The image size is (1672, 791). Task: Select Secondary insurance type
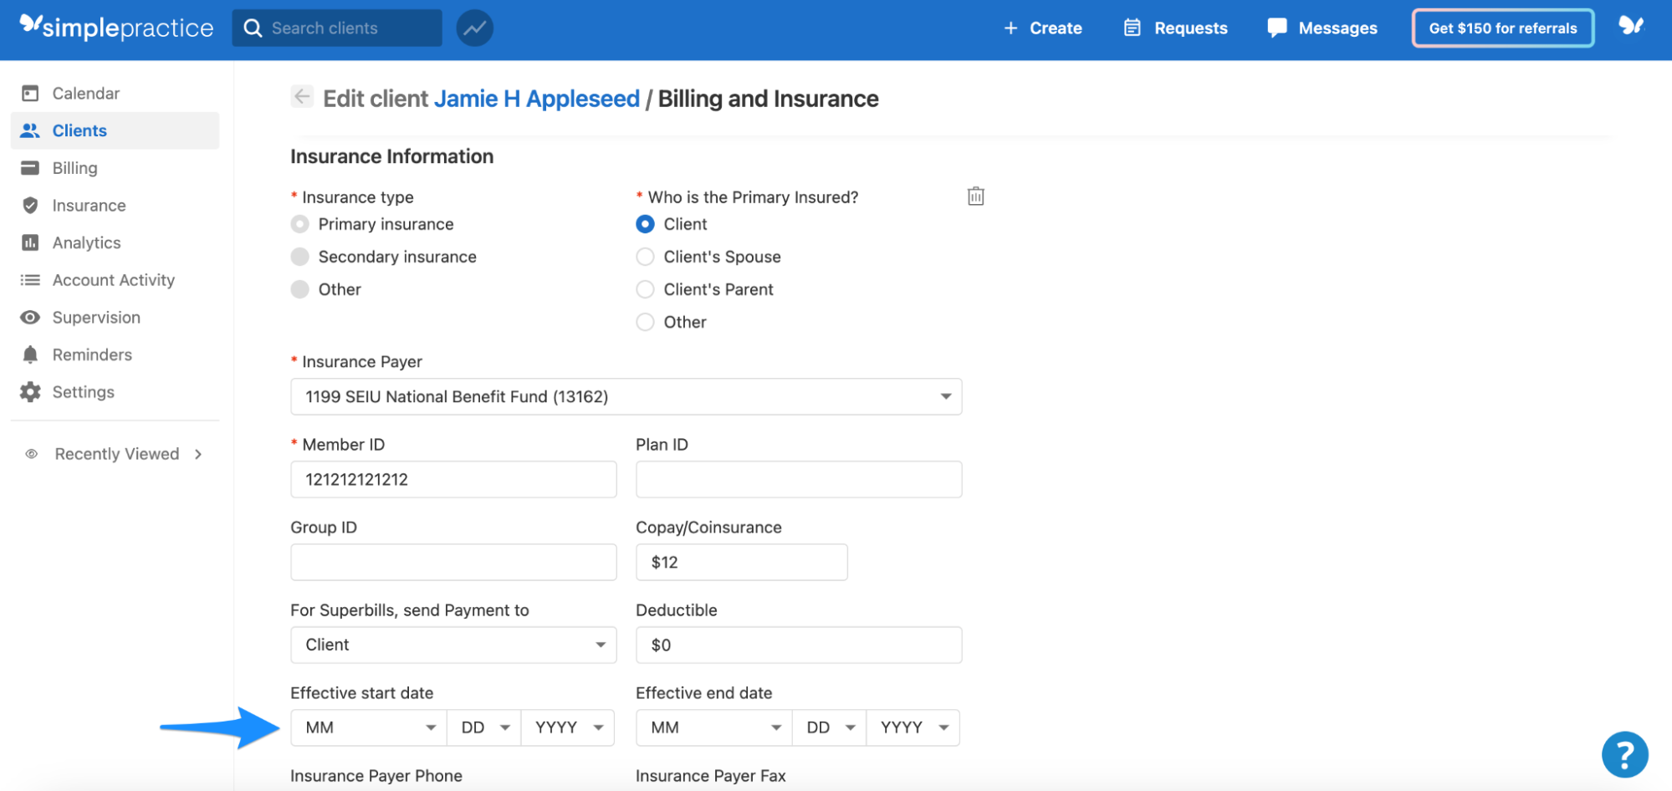tap(299, 257)
